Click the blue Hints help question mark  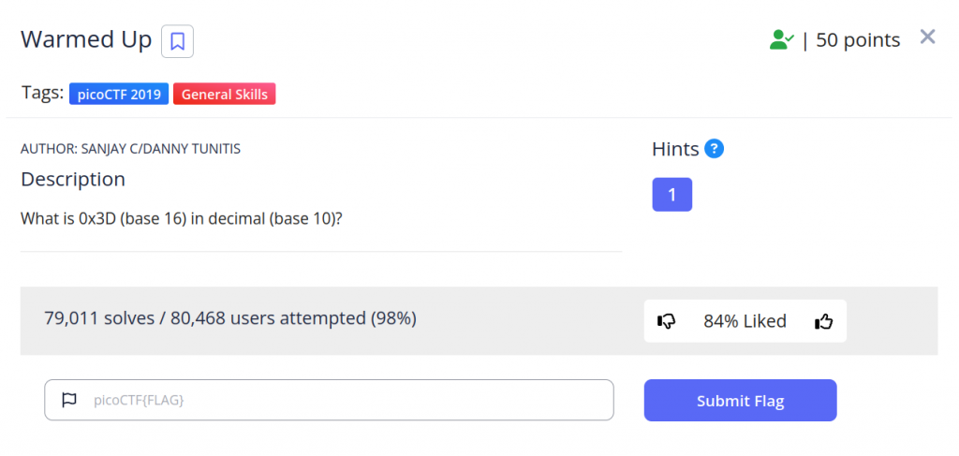pyautogui.click(x=714, y=149)
